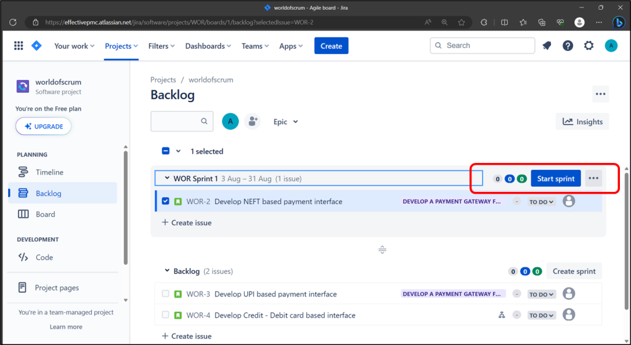This screenshot has width=631, height=345.
Task: Open the Filters menu
Action: click(x=161, y=46)
